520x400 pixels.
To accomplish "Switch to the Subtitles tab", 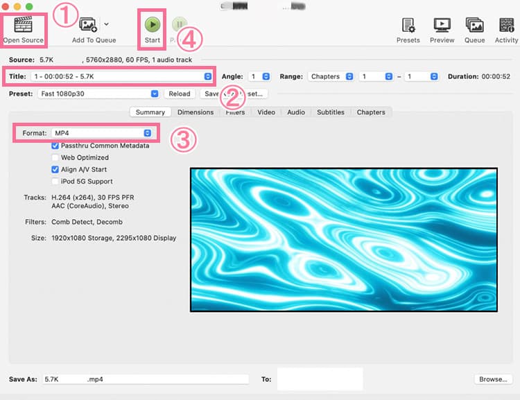I will click(x=331, y=112).
